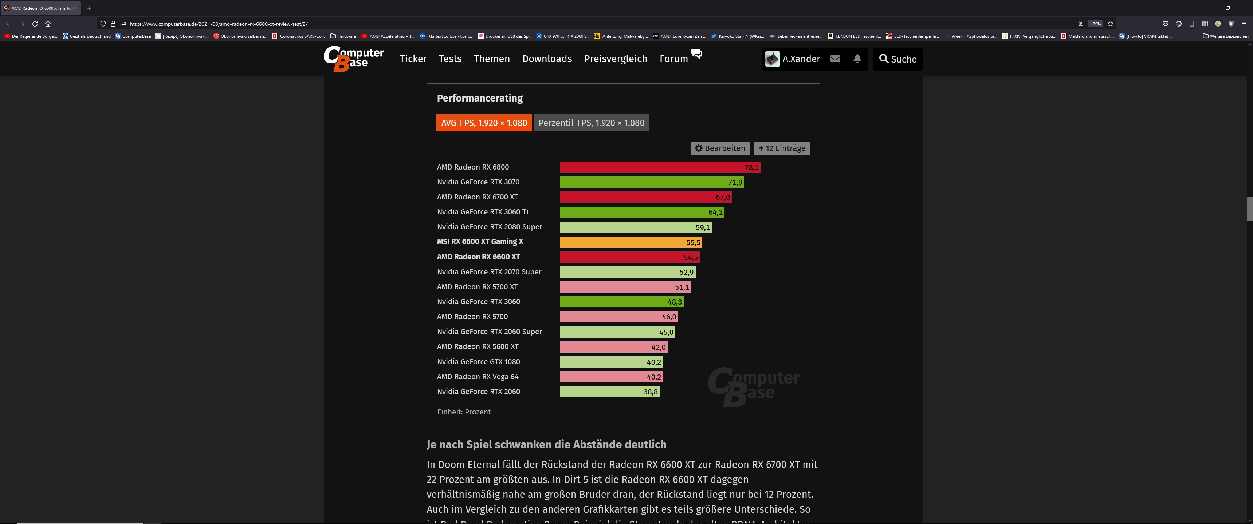Image resolution: width=1253 pixels, height=524 pixels.
Task: Open Tests navigation item
Action: click(450, 59)
